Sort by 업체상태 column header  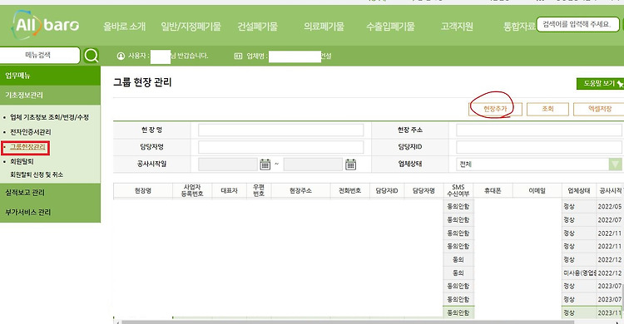pos(578,191)
